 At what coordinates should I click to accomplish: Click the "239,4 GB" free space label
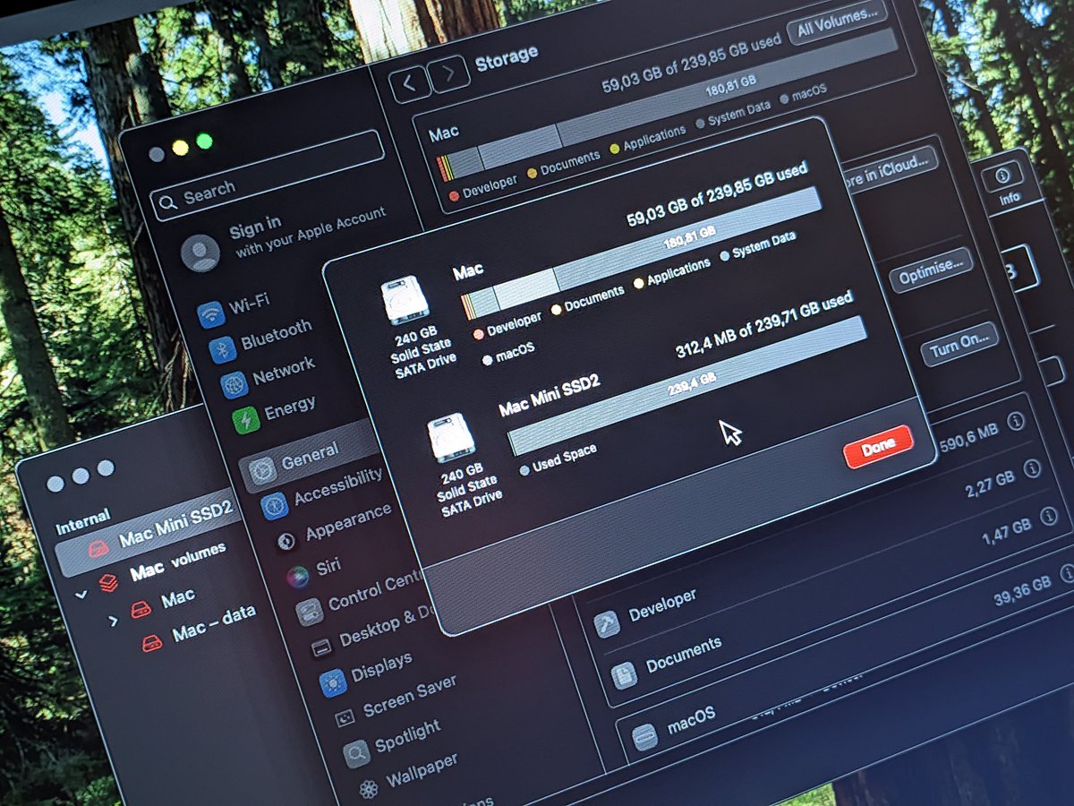tap(692, 386)
